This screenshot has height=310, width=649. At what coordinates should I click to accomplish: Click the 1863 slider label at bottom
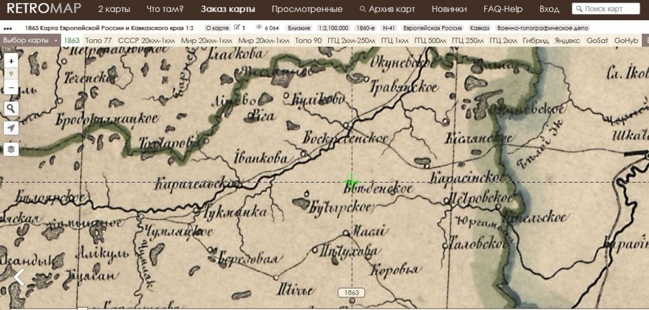tap(351, 293)
